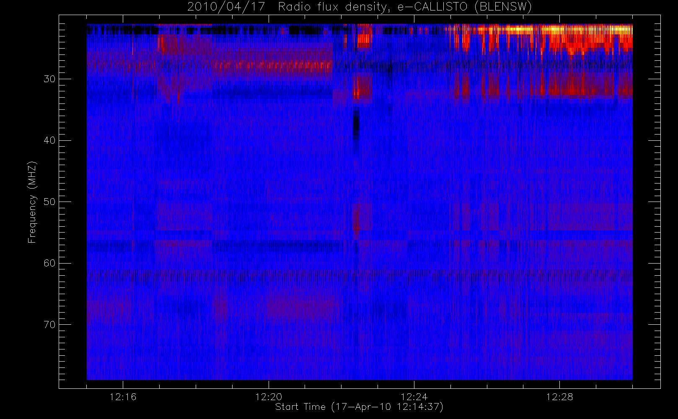Click the 'Start Time (17-Apr-10 12:14:37)' label
This screenshot has width=678, height=419.
point(359,406)
